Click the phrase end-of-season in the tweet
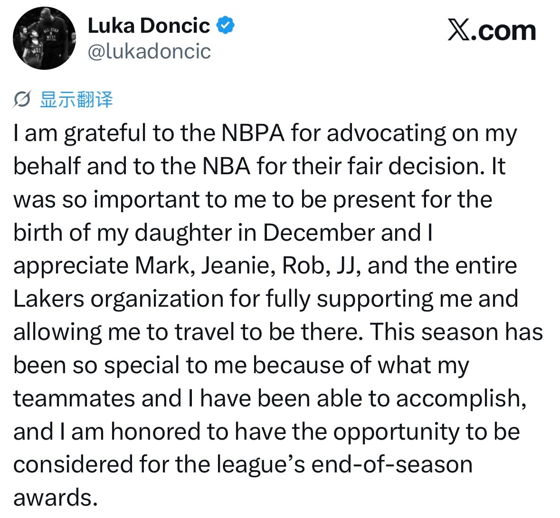This screenshot has width=560, height=518. pos(392,465)
